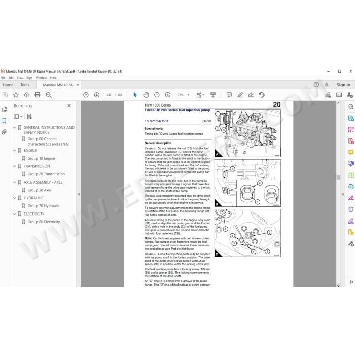
Task: Click the Sign In button
Action: pos(343,85)
